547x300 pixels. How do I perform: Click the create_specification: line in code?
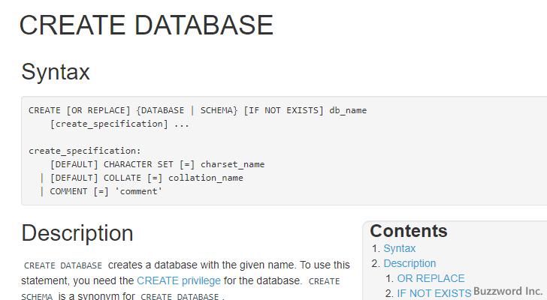(x=74, y=151)
